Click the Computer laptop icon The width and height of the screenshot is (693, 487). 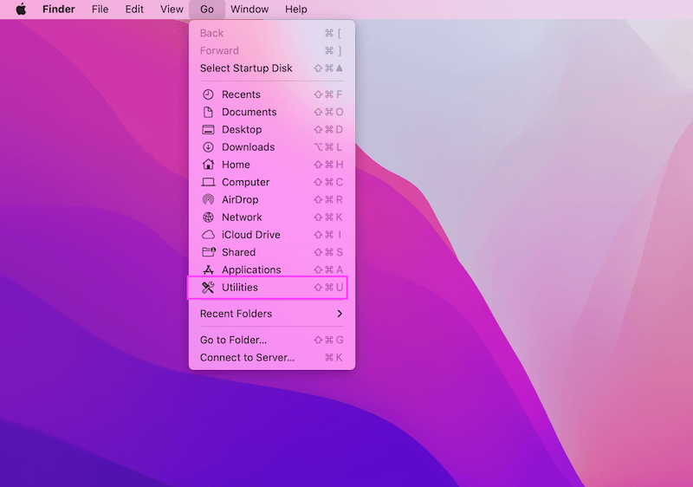tap(208, 182)
